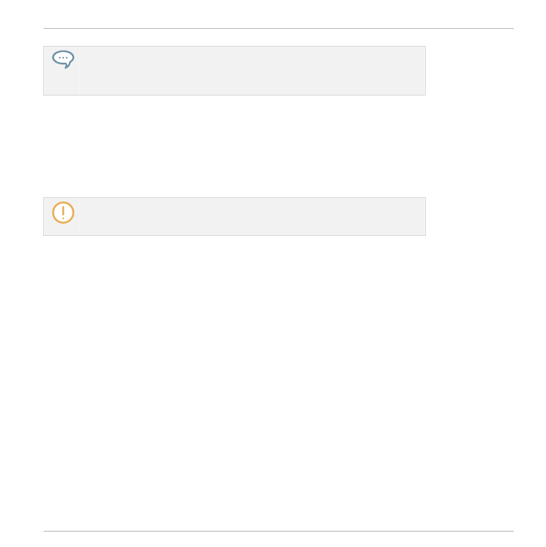
Task: Click the empty page area below the warning box
Action: click(278, 382)
